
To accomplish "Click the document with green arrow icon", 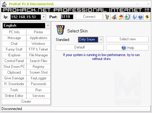I will coord(127,17).
